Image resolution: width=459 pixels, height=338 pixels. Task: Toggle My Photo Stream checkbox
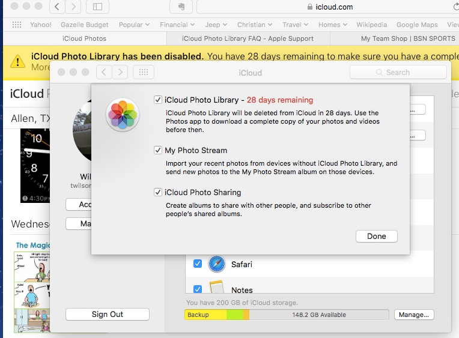(158, 150)
